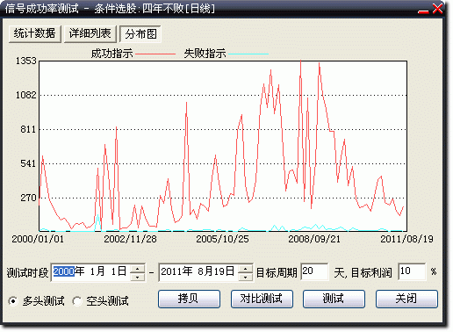Click the 2005/10/25 axis date
Viewport: 453px width, 332px height.
[x=222, y=239]
